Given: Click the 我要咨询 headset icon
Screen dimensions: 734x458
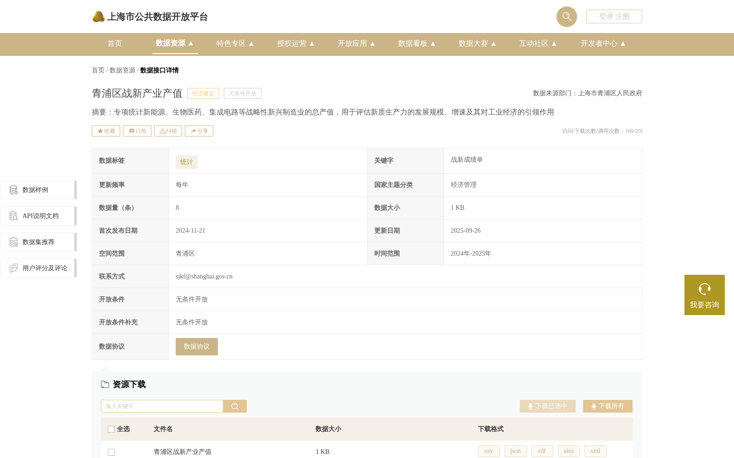Looking at the screenshot, I should click(x=705, y=289).
